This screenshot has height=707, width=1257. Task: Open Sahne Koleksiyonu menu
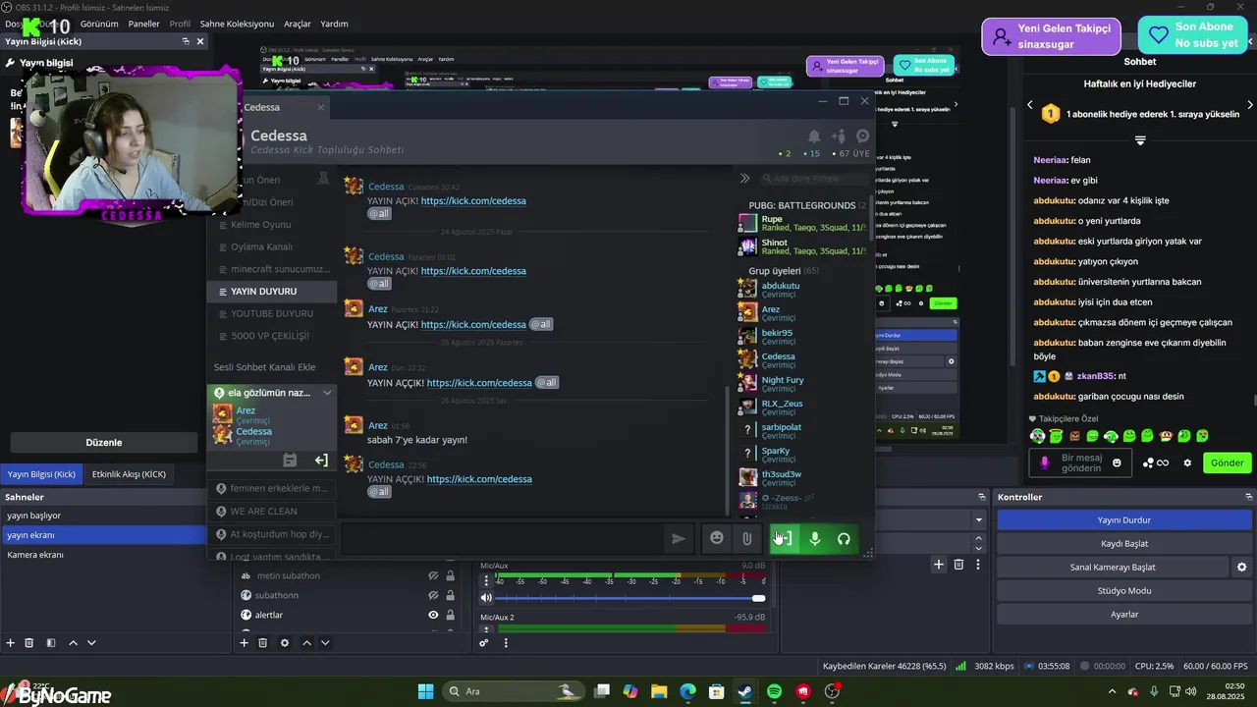(237, 24)
